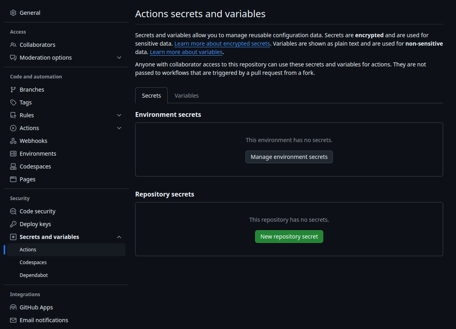Image resolution: width=456 pixels, height=329 pixels.
Task: Open Webhooks using its icon
Action: 13,141
